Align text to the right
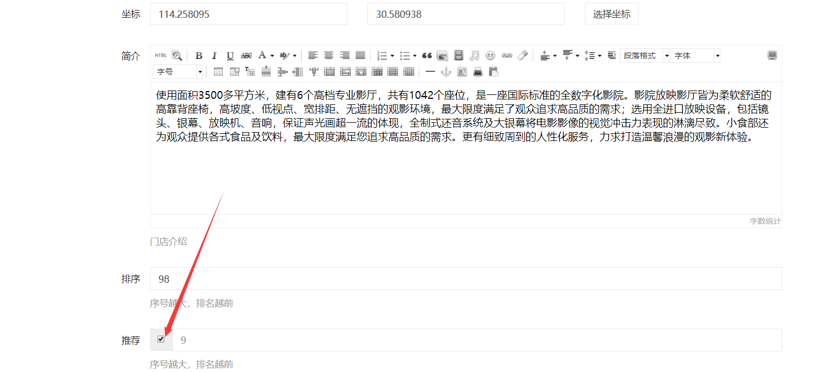Image resolution: width=830 pixels, height=372 pixels. click(345, 56)
